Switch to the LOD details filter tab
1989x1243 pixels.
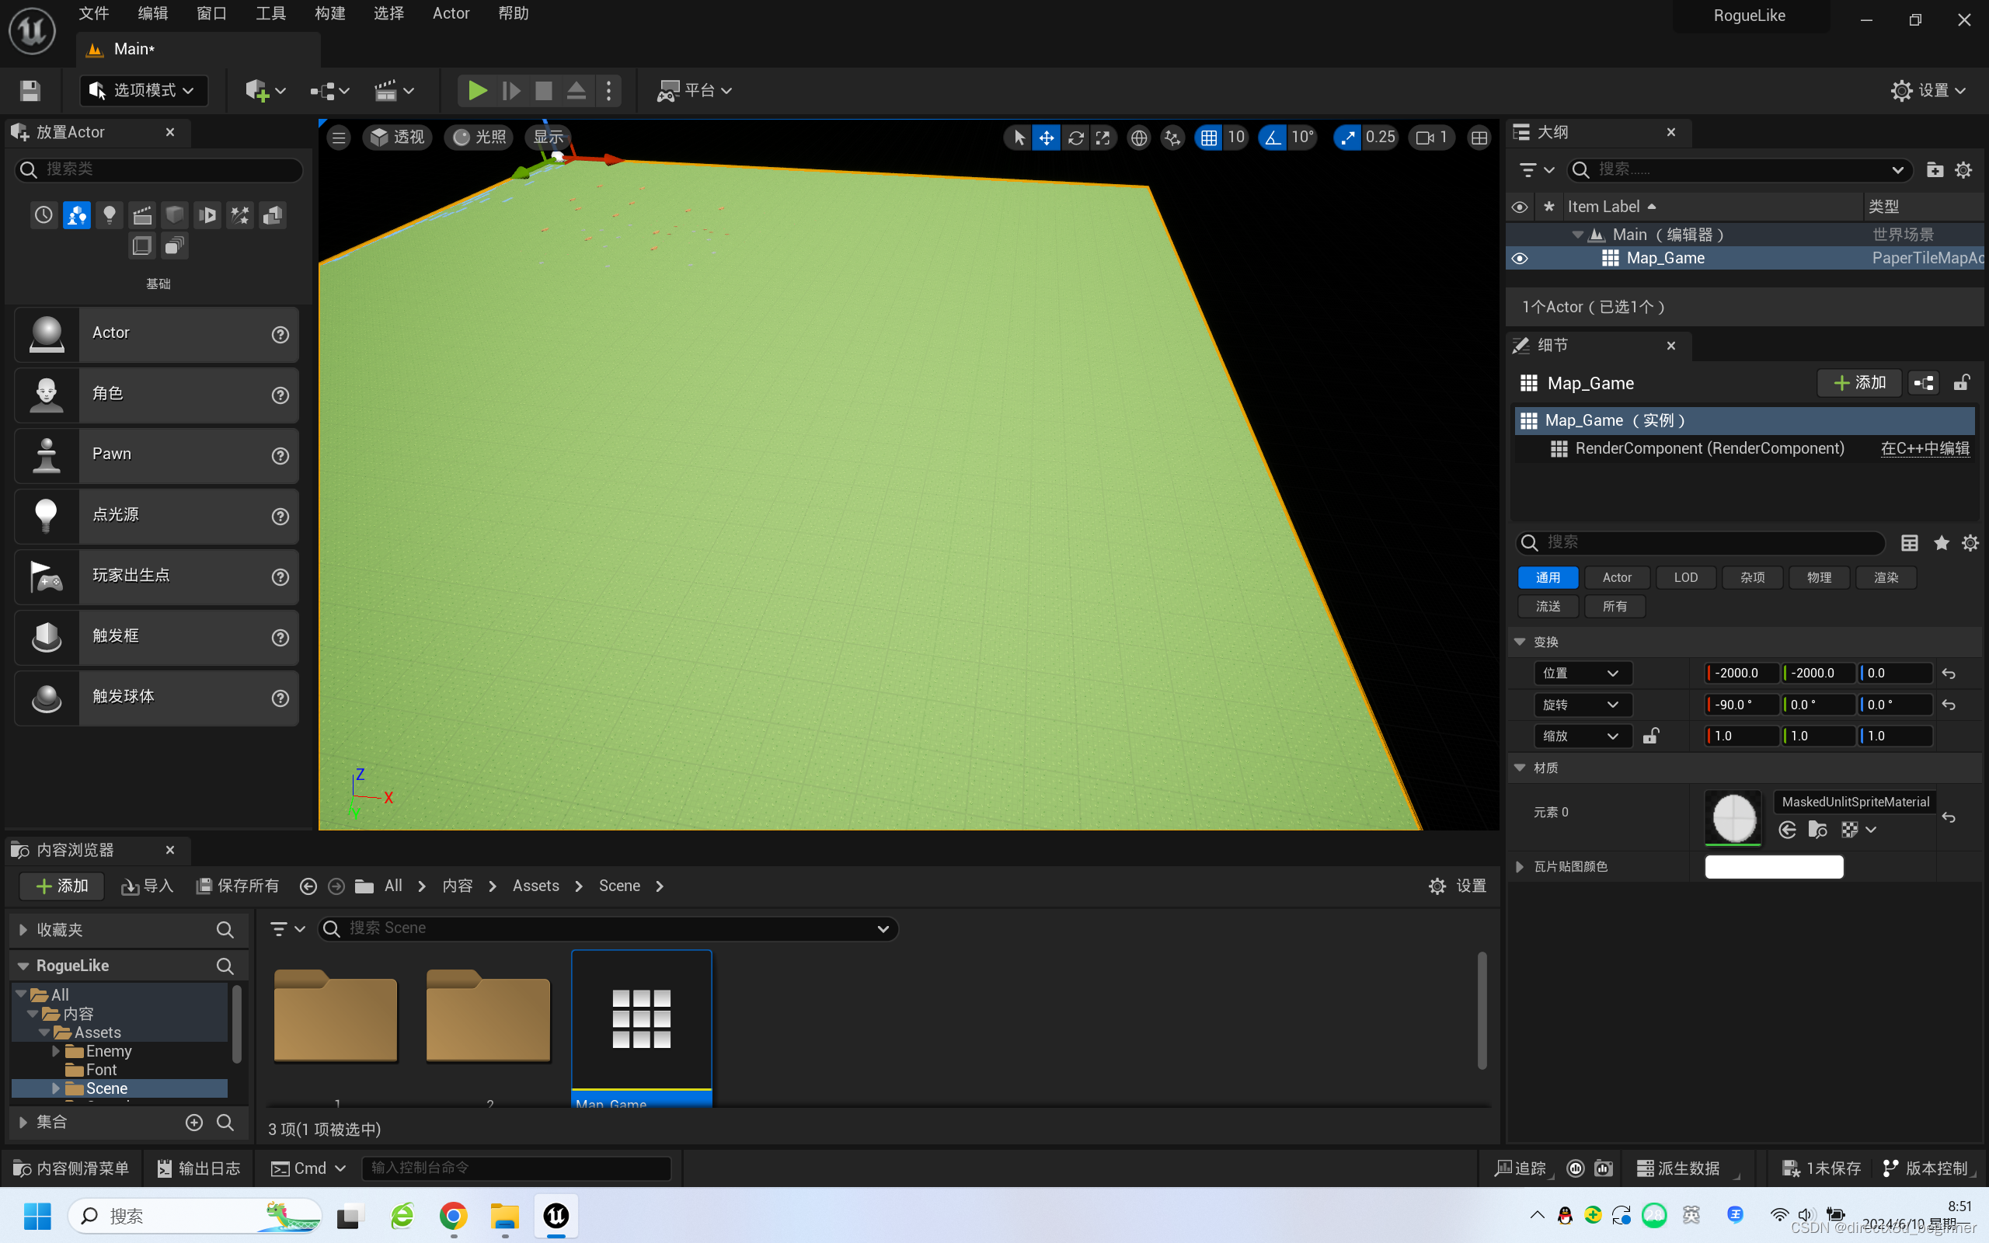tap(1685, 577)
